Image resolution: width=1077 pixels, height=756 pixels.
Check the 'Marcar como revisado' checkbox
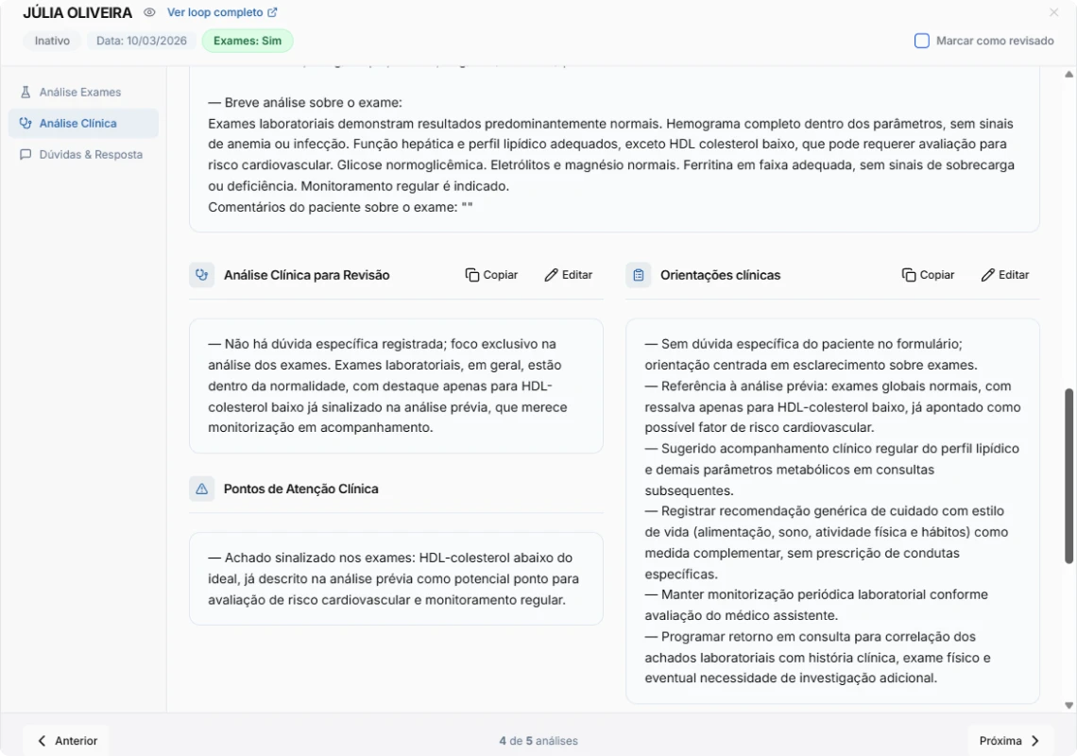(922, 41)
